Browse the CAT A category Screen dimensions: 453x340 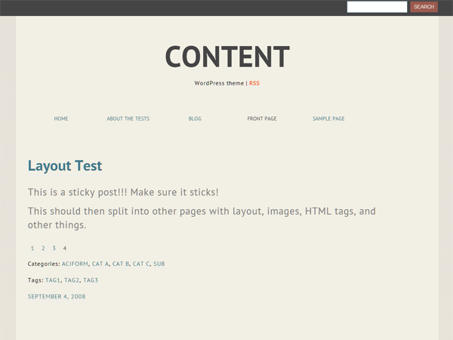[100, 264]
